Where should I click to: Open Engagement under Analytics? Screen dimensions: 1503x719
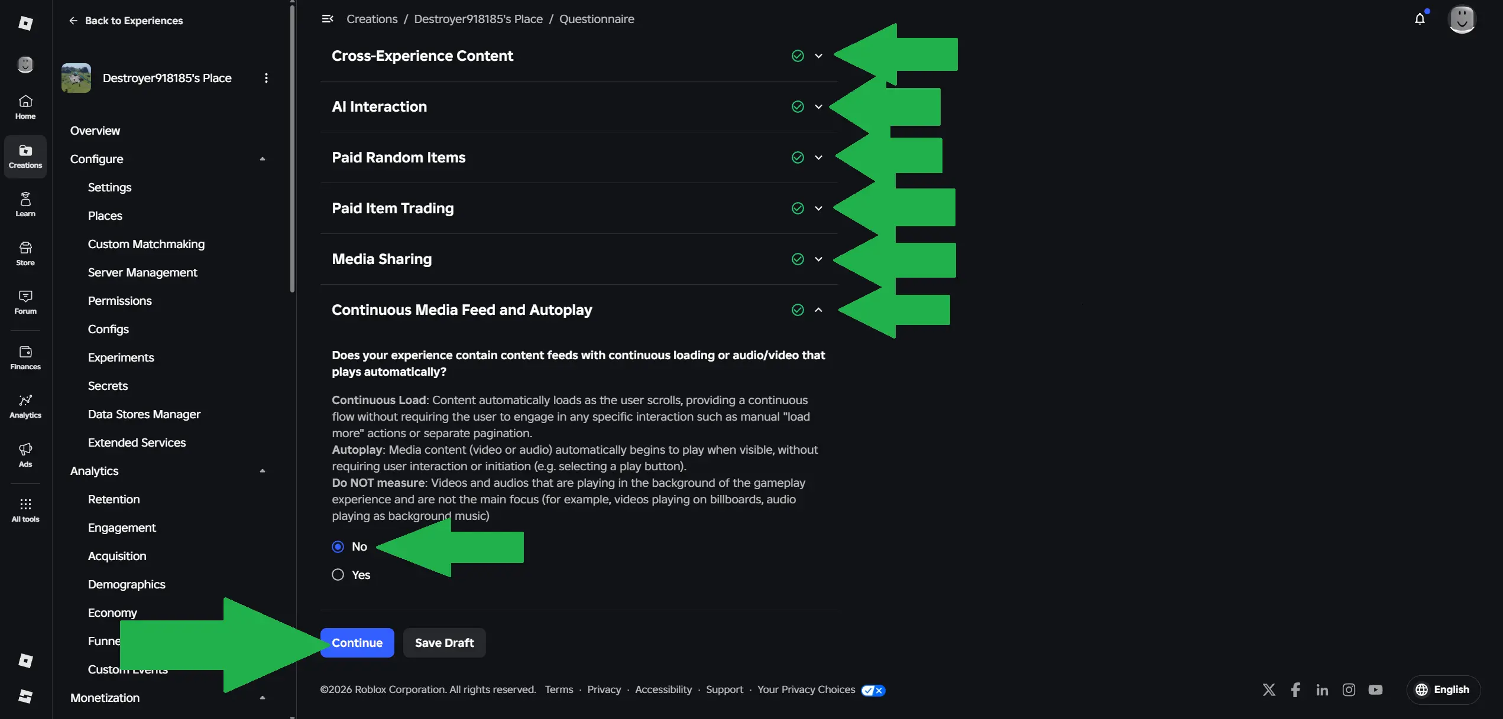coord(122,528)
